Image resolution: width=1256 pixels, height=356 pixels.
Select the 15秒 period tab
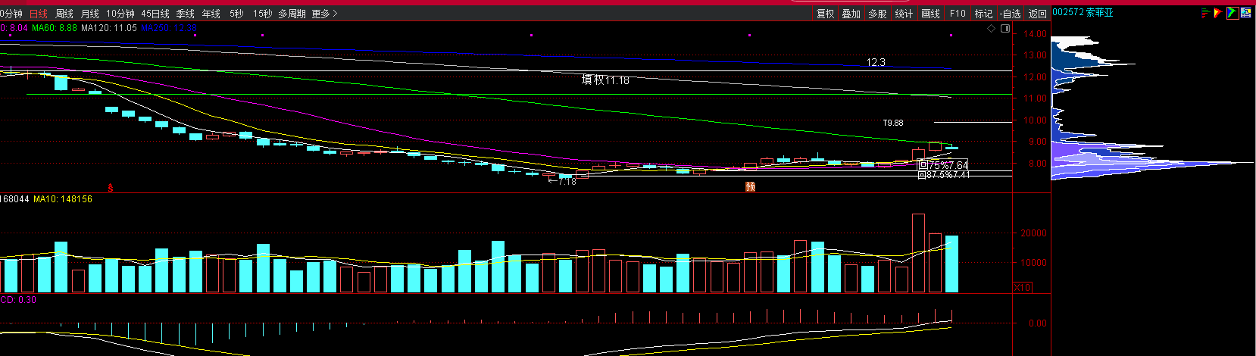[x=262, y=14]
